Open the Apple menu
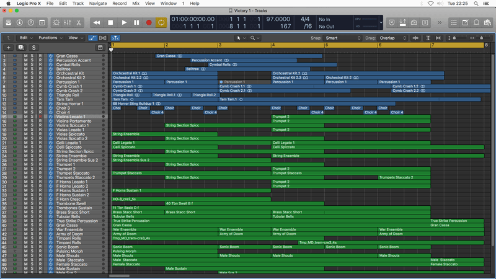 point(8,4)
